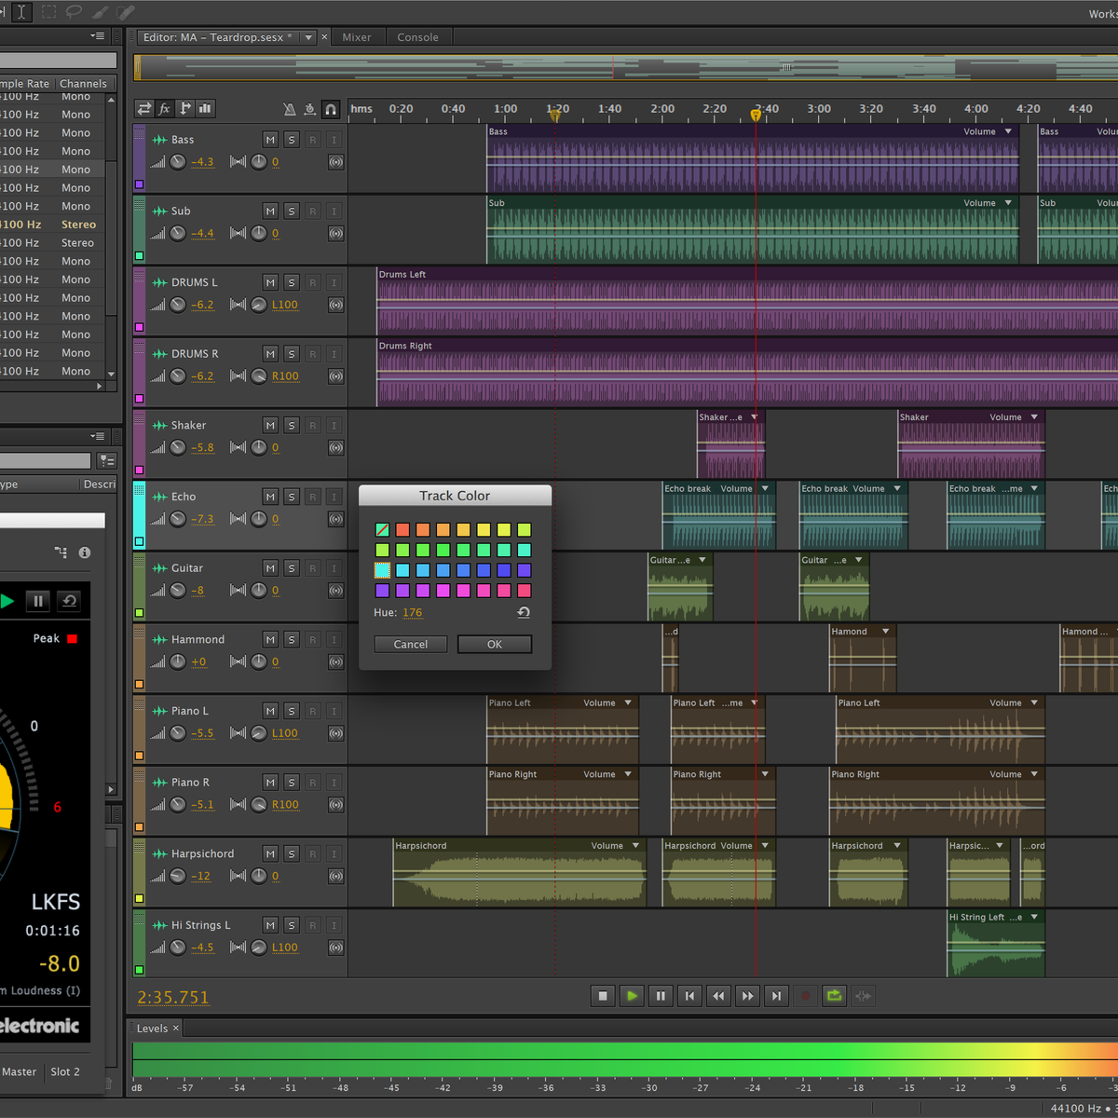Image resolution: width=1118 pixels, height=1118 pixels.
Task: Solo the Shaker track
Action: point(292,426)
